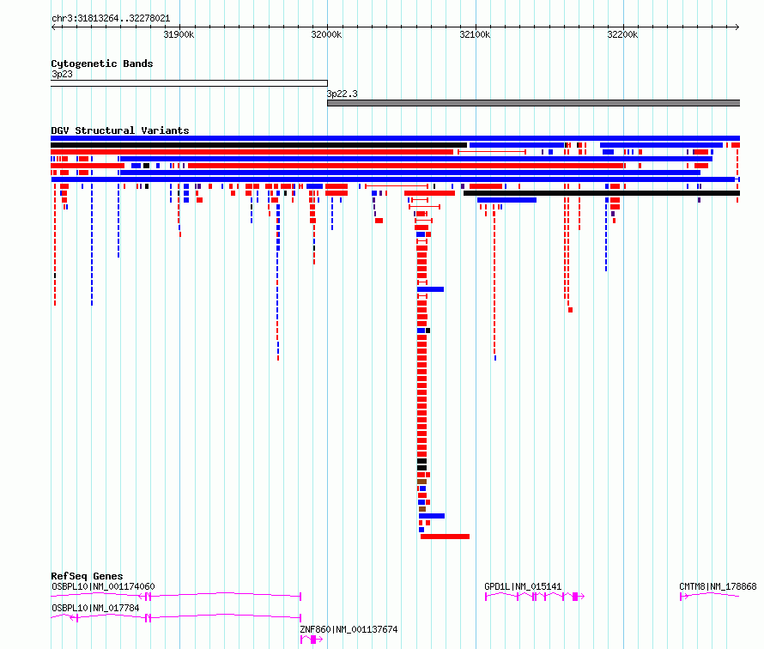Open the DGV Structural Variants track title
764x649 pixels.
click(120, 130)
